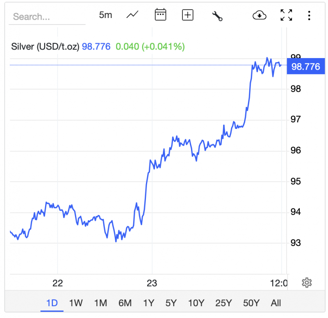Click the 98.776 current price label
Image resolution: width=328 pixels, height=318 pixels.
pos(305,66)
